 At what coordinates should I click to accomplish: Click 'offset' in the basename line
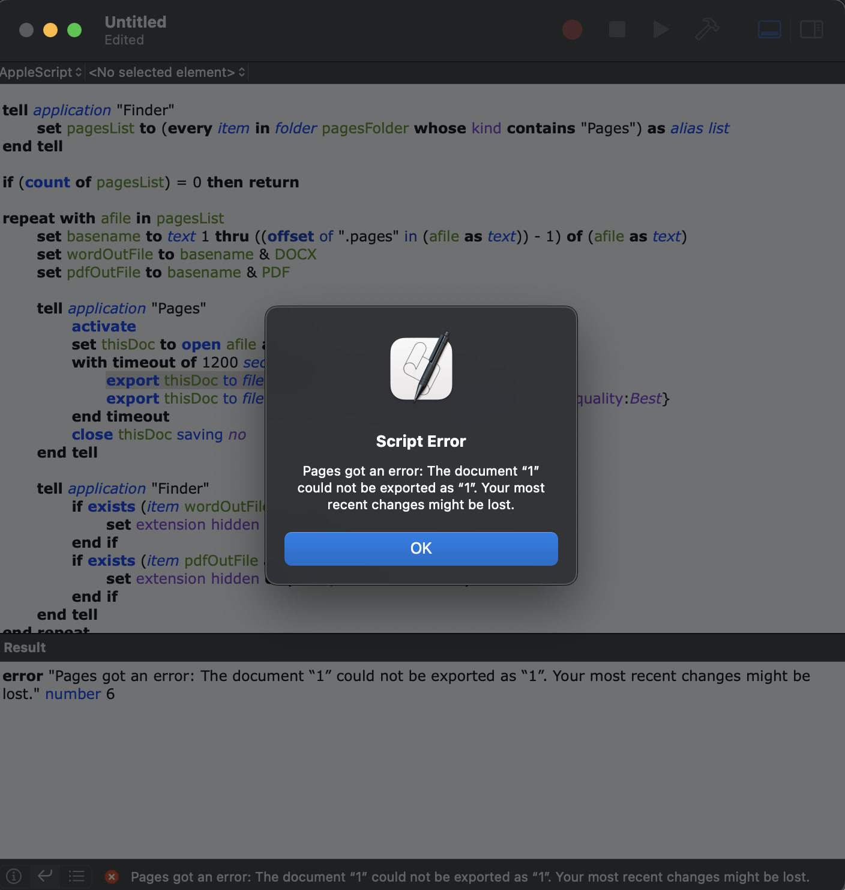coord(291,237)
